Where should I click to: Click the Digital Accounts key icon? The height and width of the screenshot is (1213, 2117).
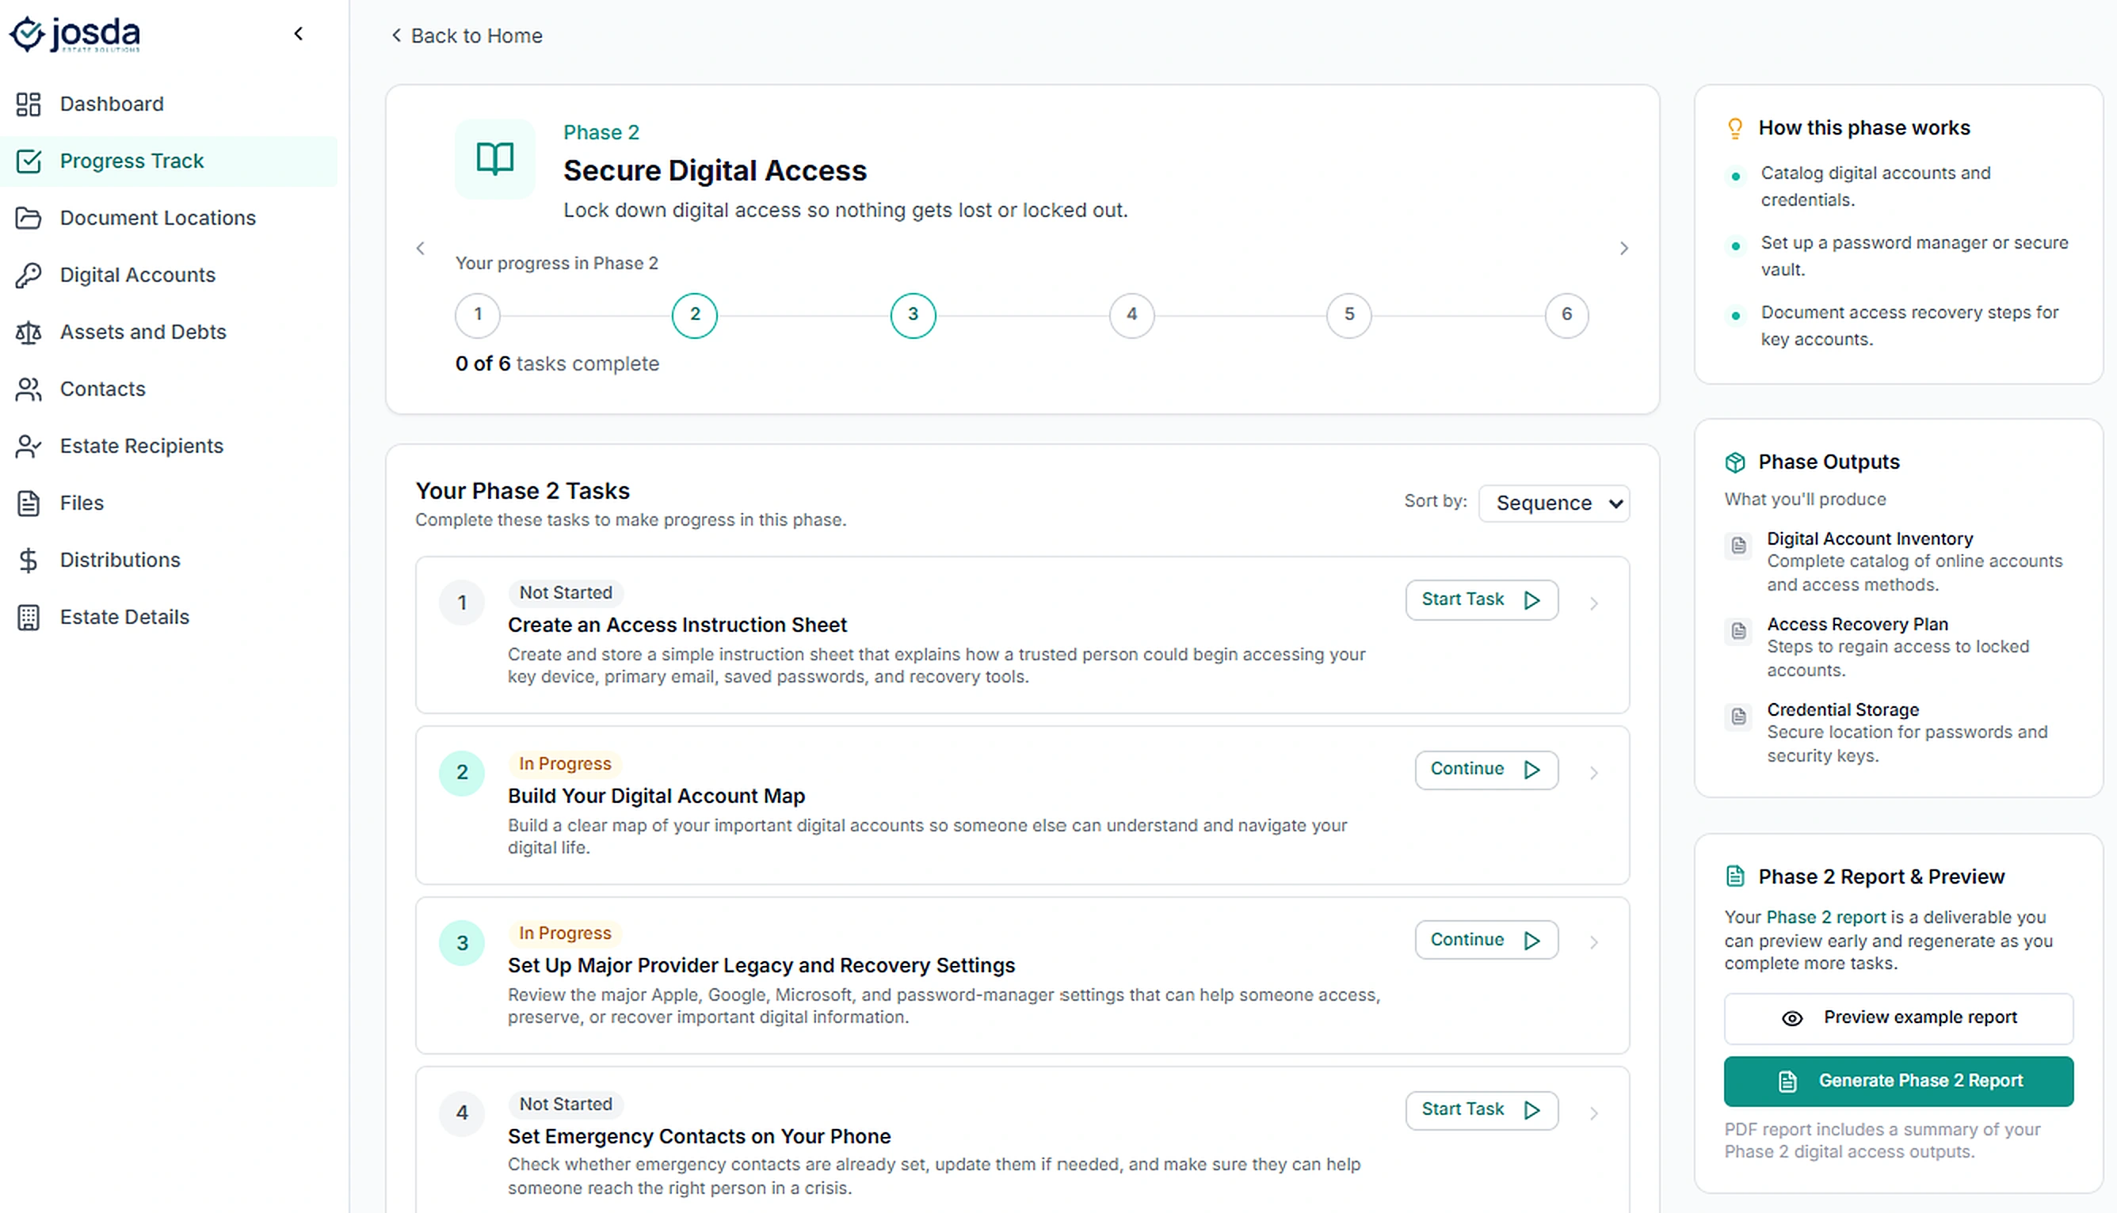29,275
